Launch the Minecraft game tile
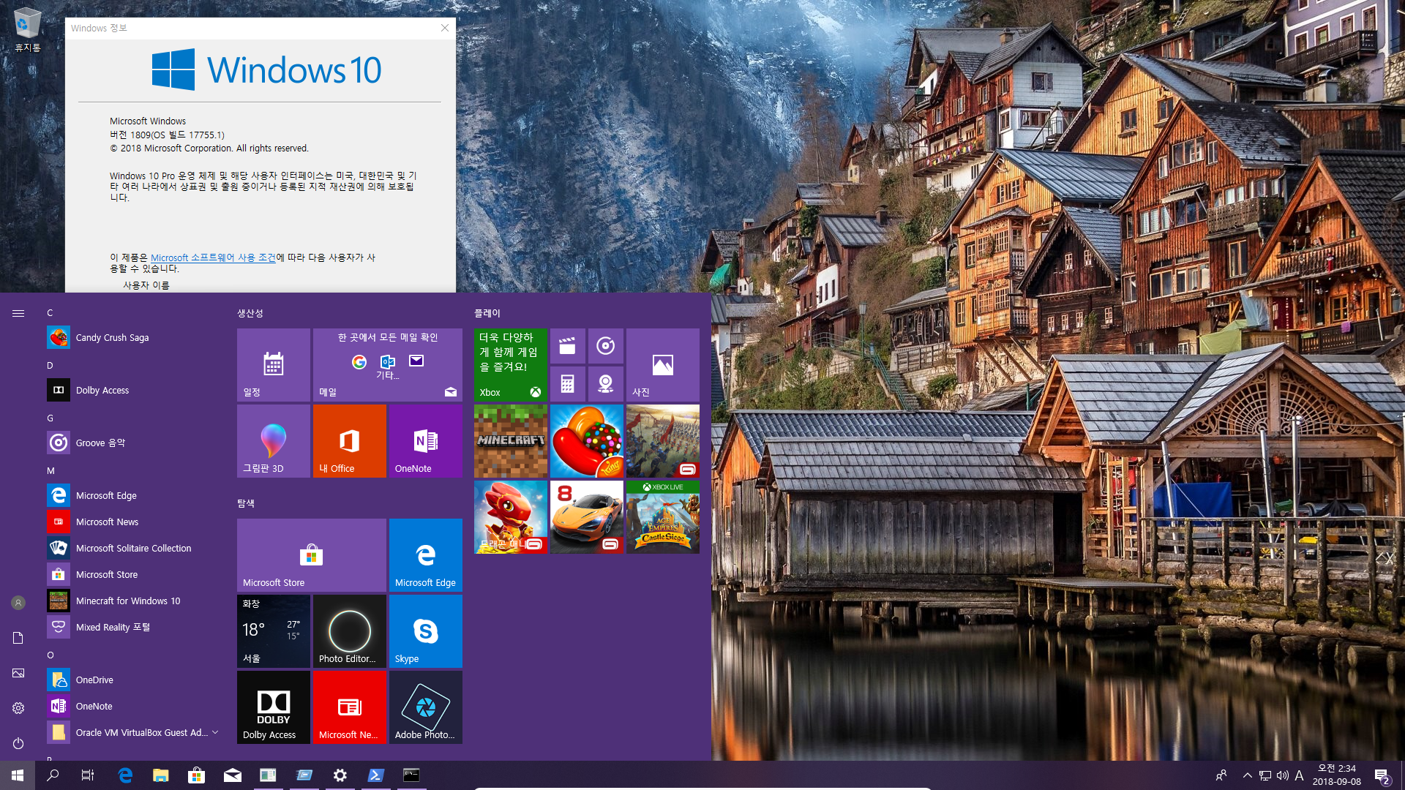The image size is (1405, 790). [x=511, y=441]
